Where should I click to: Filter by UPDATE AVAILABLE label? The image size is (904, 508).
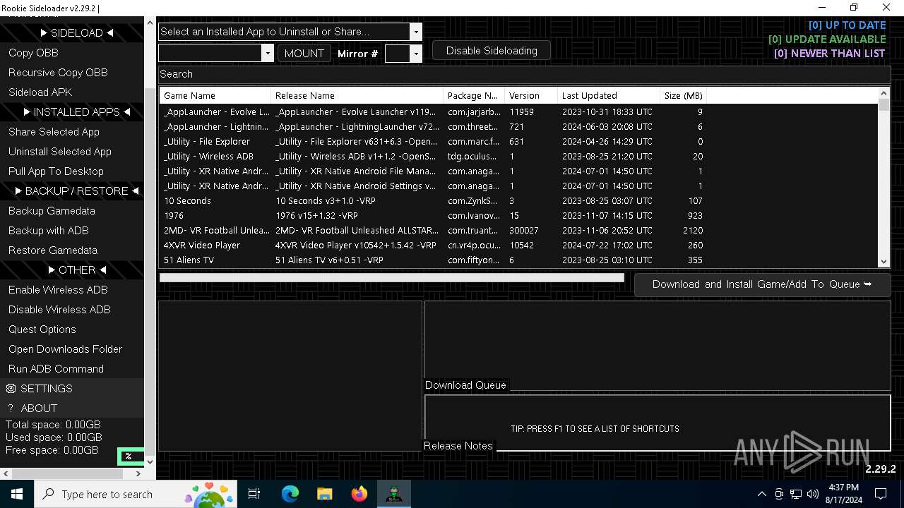click(827, 39)
